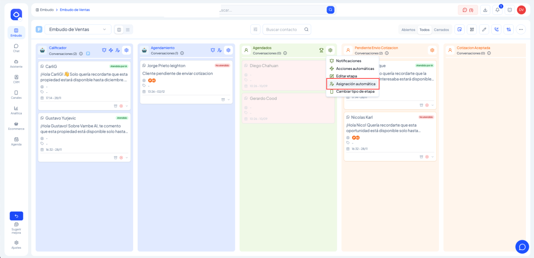This screenshot has height=258, width=534.
Task: Click the notification bell in Calificador header
Action: 104,50
